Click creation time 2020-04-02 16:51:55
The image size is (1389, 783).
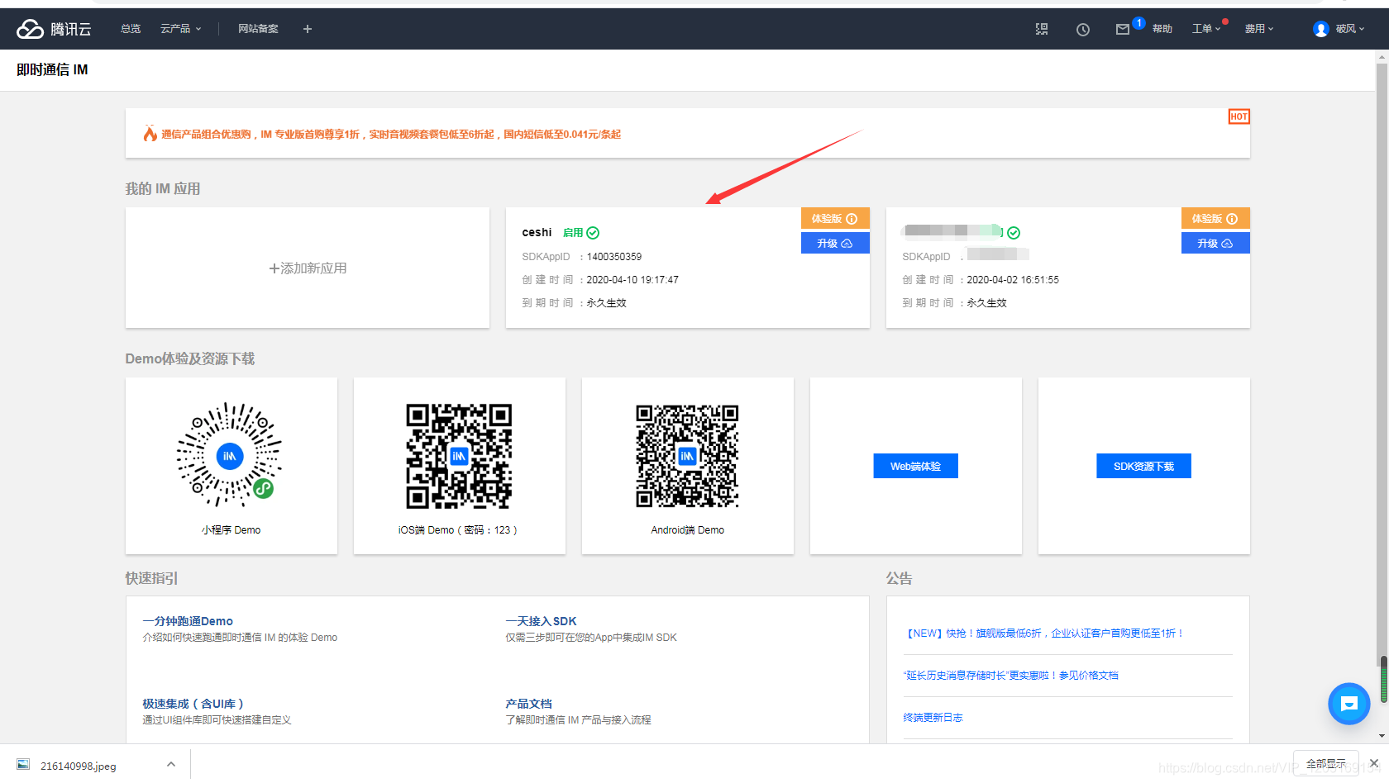coord(1013,280)
